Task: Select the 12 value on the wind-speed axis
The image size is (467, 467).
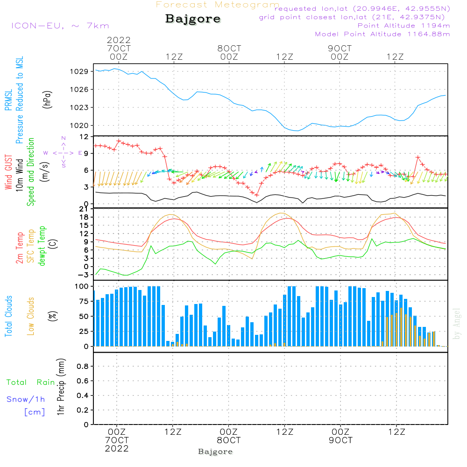Action: (x=84, y=137)
